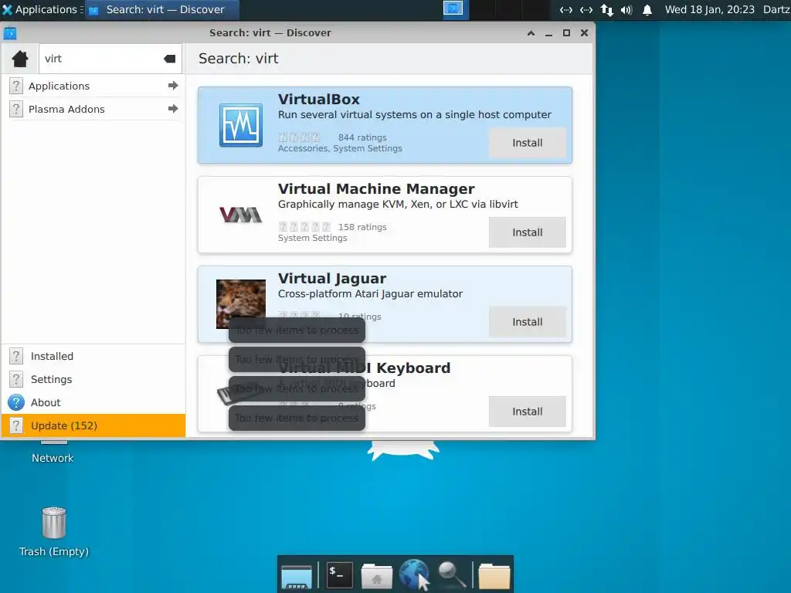Click the Virtual Machine Manager rating stars
791x593 pixels.
[x=304, y=227]
